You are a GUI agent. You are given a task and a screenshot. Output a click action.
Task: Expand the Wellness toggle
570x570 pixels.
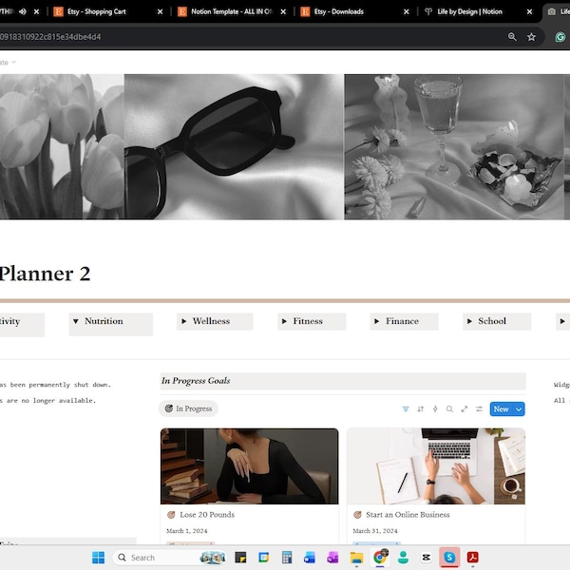pos(184,321)
